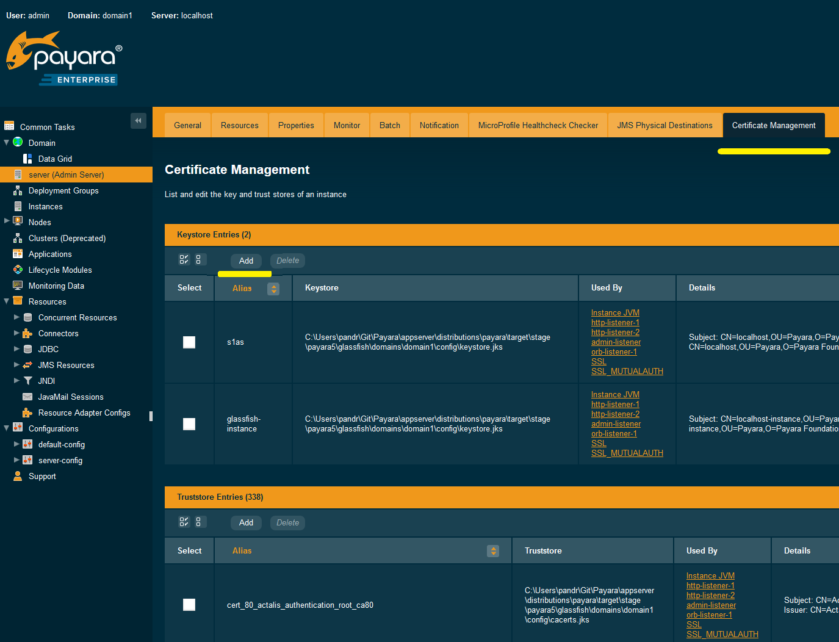Viewport: 839px width, 642px height.
Task: Check the checkbox for the s1as keystore entry
Action: pyautogui.click(x=189, y=342)
